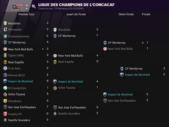Click Xolos Tijuana crest in quart de finale

[55, 88]
